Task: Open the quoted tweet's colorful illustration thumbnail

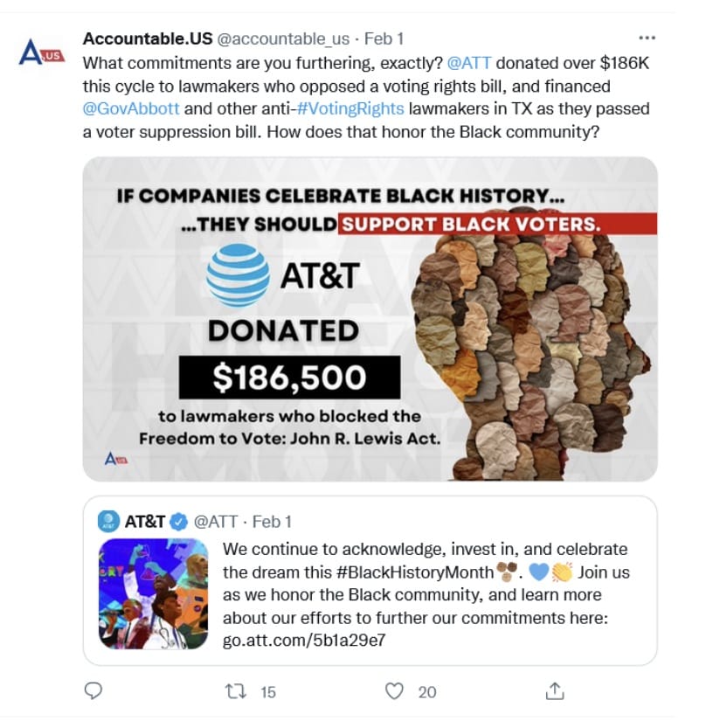Action: [153, 593]
